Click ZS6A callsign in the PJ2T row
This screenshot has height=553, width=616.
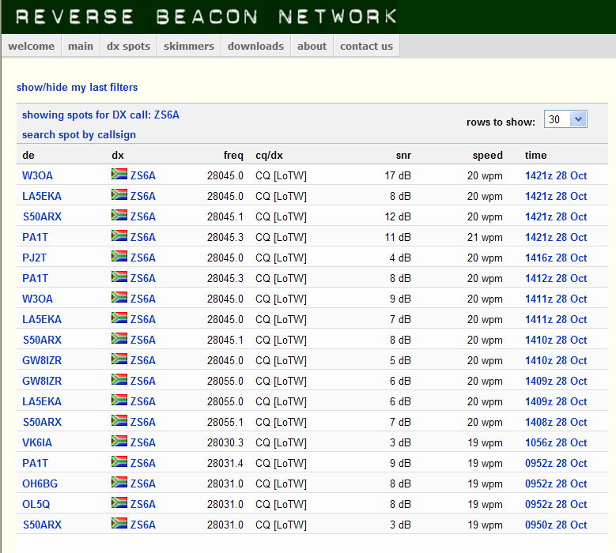pyautogui.click(x=143, y=258)
